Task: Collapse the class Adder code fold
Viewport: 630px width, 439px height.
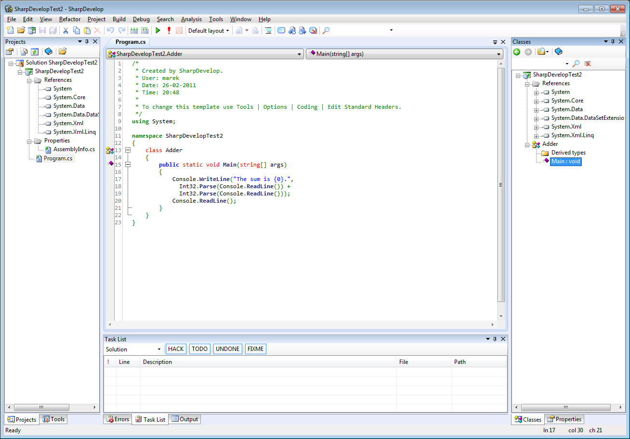Action: click(x=128, y=150)
